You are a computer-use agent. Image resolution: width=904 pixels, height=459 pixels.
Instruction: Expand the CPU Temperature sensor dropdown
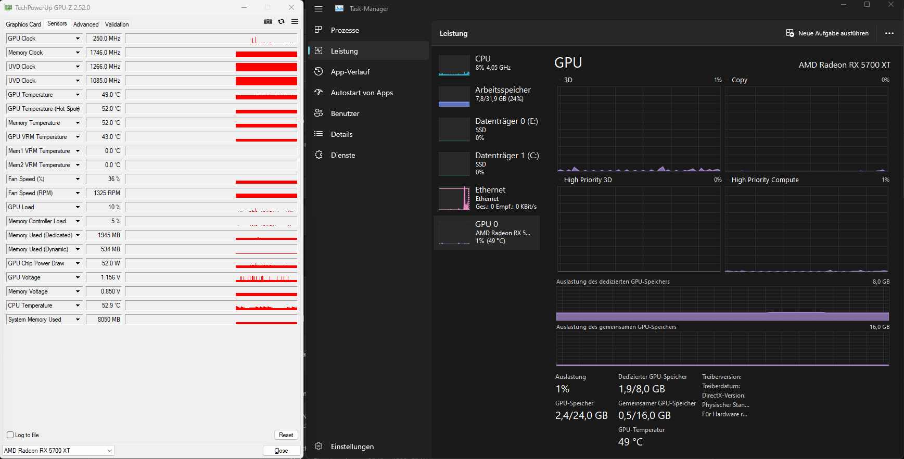coord(78,305)
